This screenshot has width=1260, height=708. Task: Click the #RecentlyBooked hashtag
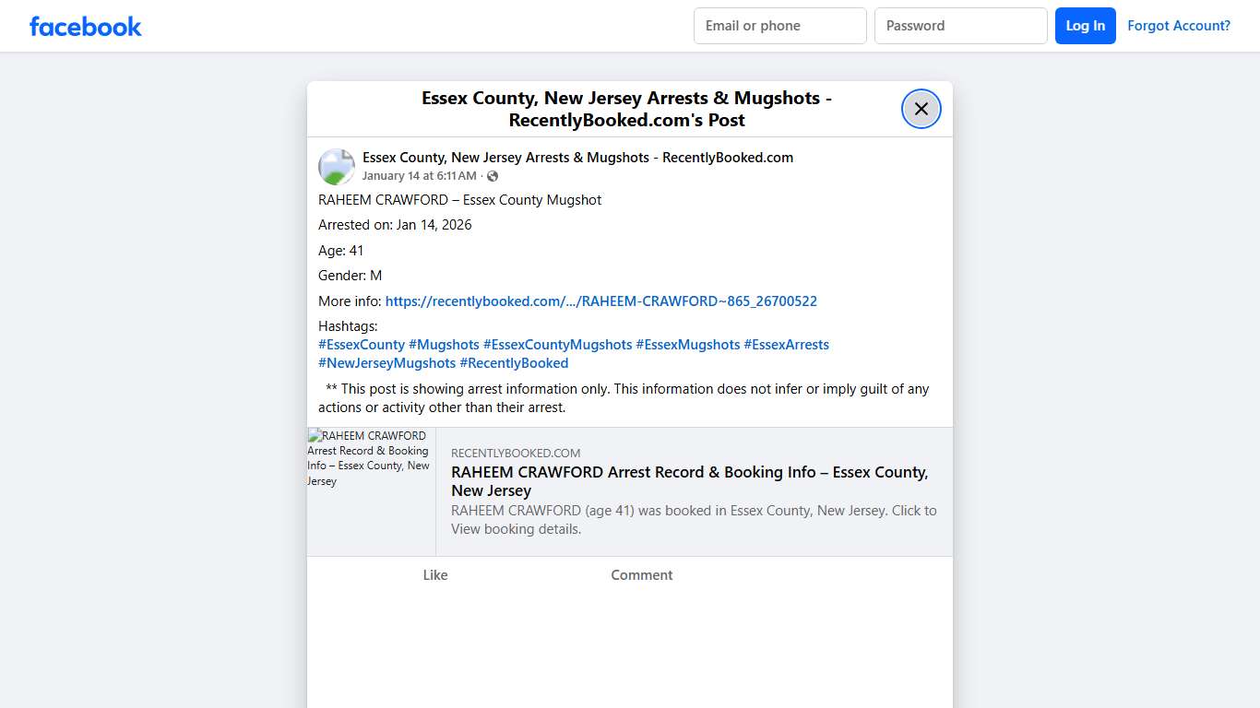pos(514,363)
